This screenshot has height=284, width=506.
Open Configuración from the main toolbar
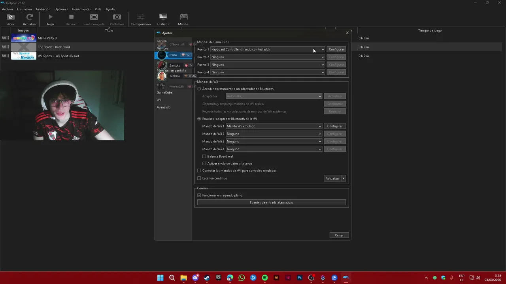141,19
